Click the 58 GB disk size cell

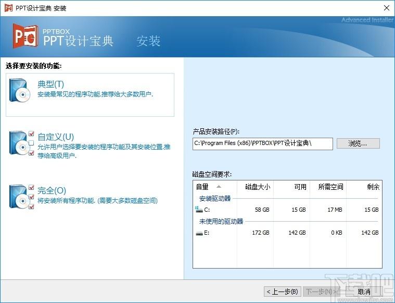click(262, 210)
